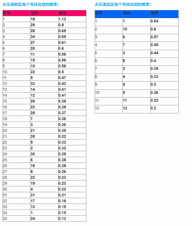Click probability cell 0.57 in back-zone table

[164, 38]
